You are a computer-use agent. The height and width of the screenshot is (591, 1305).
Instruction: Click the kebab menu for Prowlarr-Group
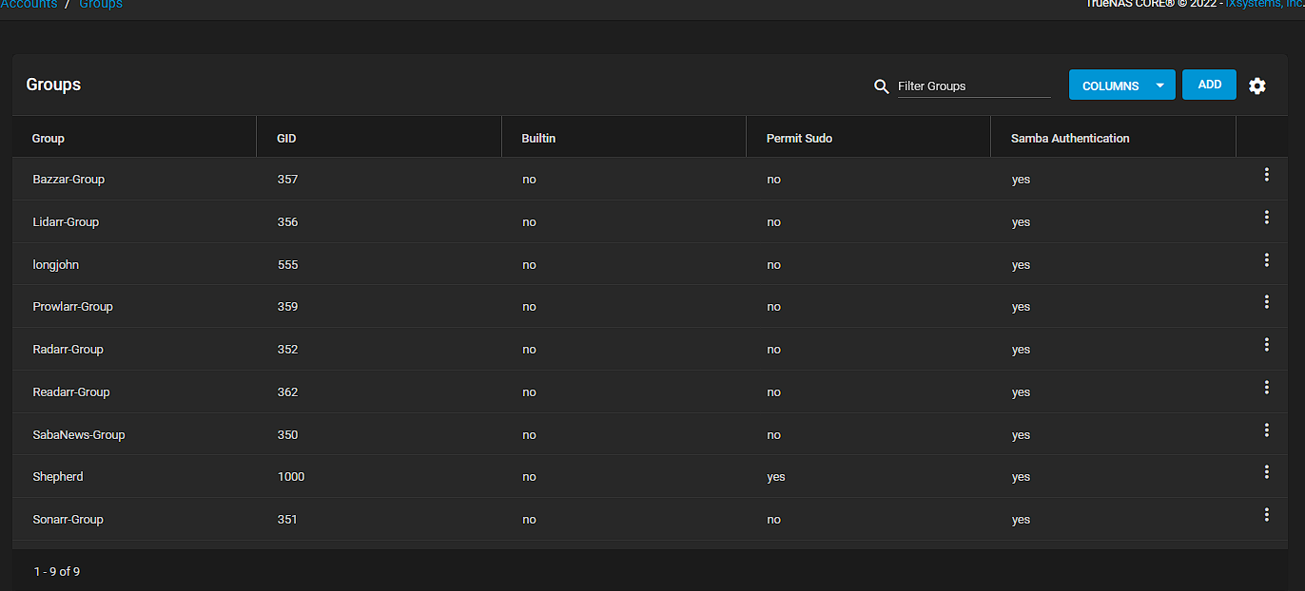click(x=1266, y=302)
